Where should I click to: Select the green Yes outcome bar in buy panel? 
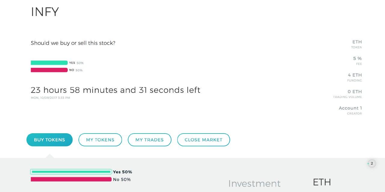click(71, 172)
